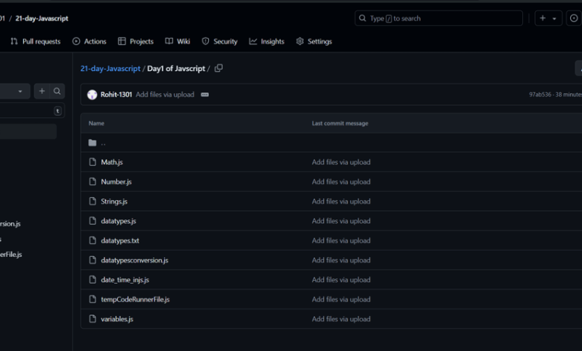Add a file with the sidebar plus button
This screenshot has height=351, width=582.
(x=42, y=91)
